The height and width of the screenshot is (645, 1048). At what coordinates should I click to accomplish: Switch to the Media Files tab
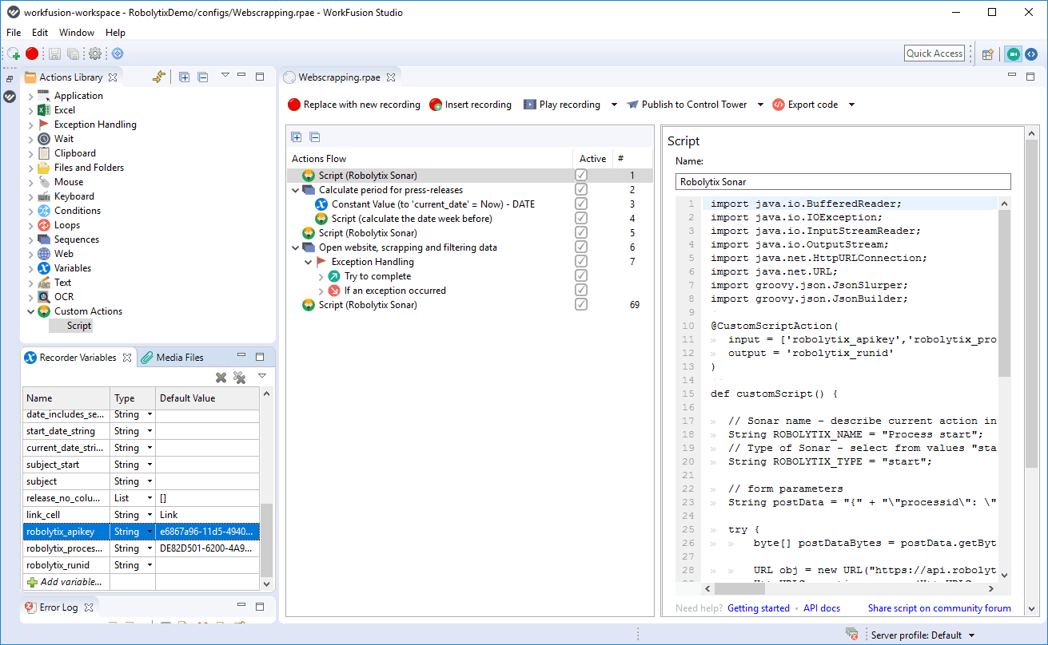[x=172, y=358]
